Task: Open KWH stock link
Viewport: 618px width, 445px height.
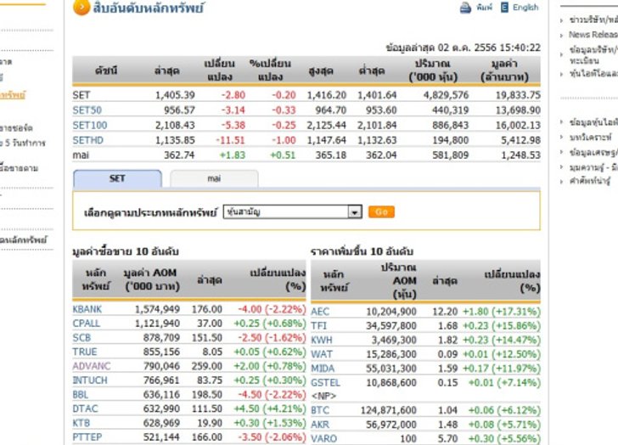Action: 322,340
